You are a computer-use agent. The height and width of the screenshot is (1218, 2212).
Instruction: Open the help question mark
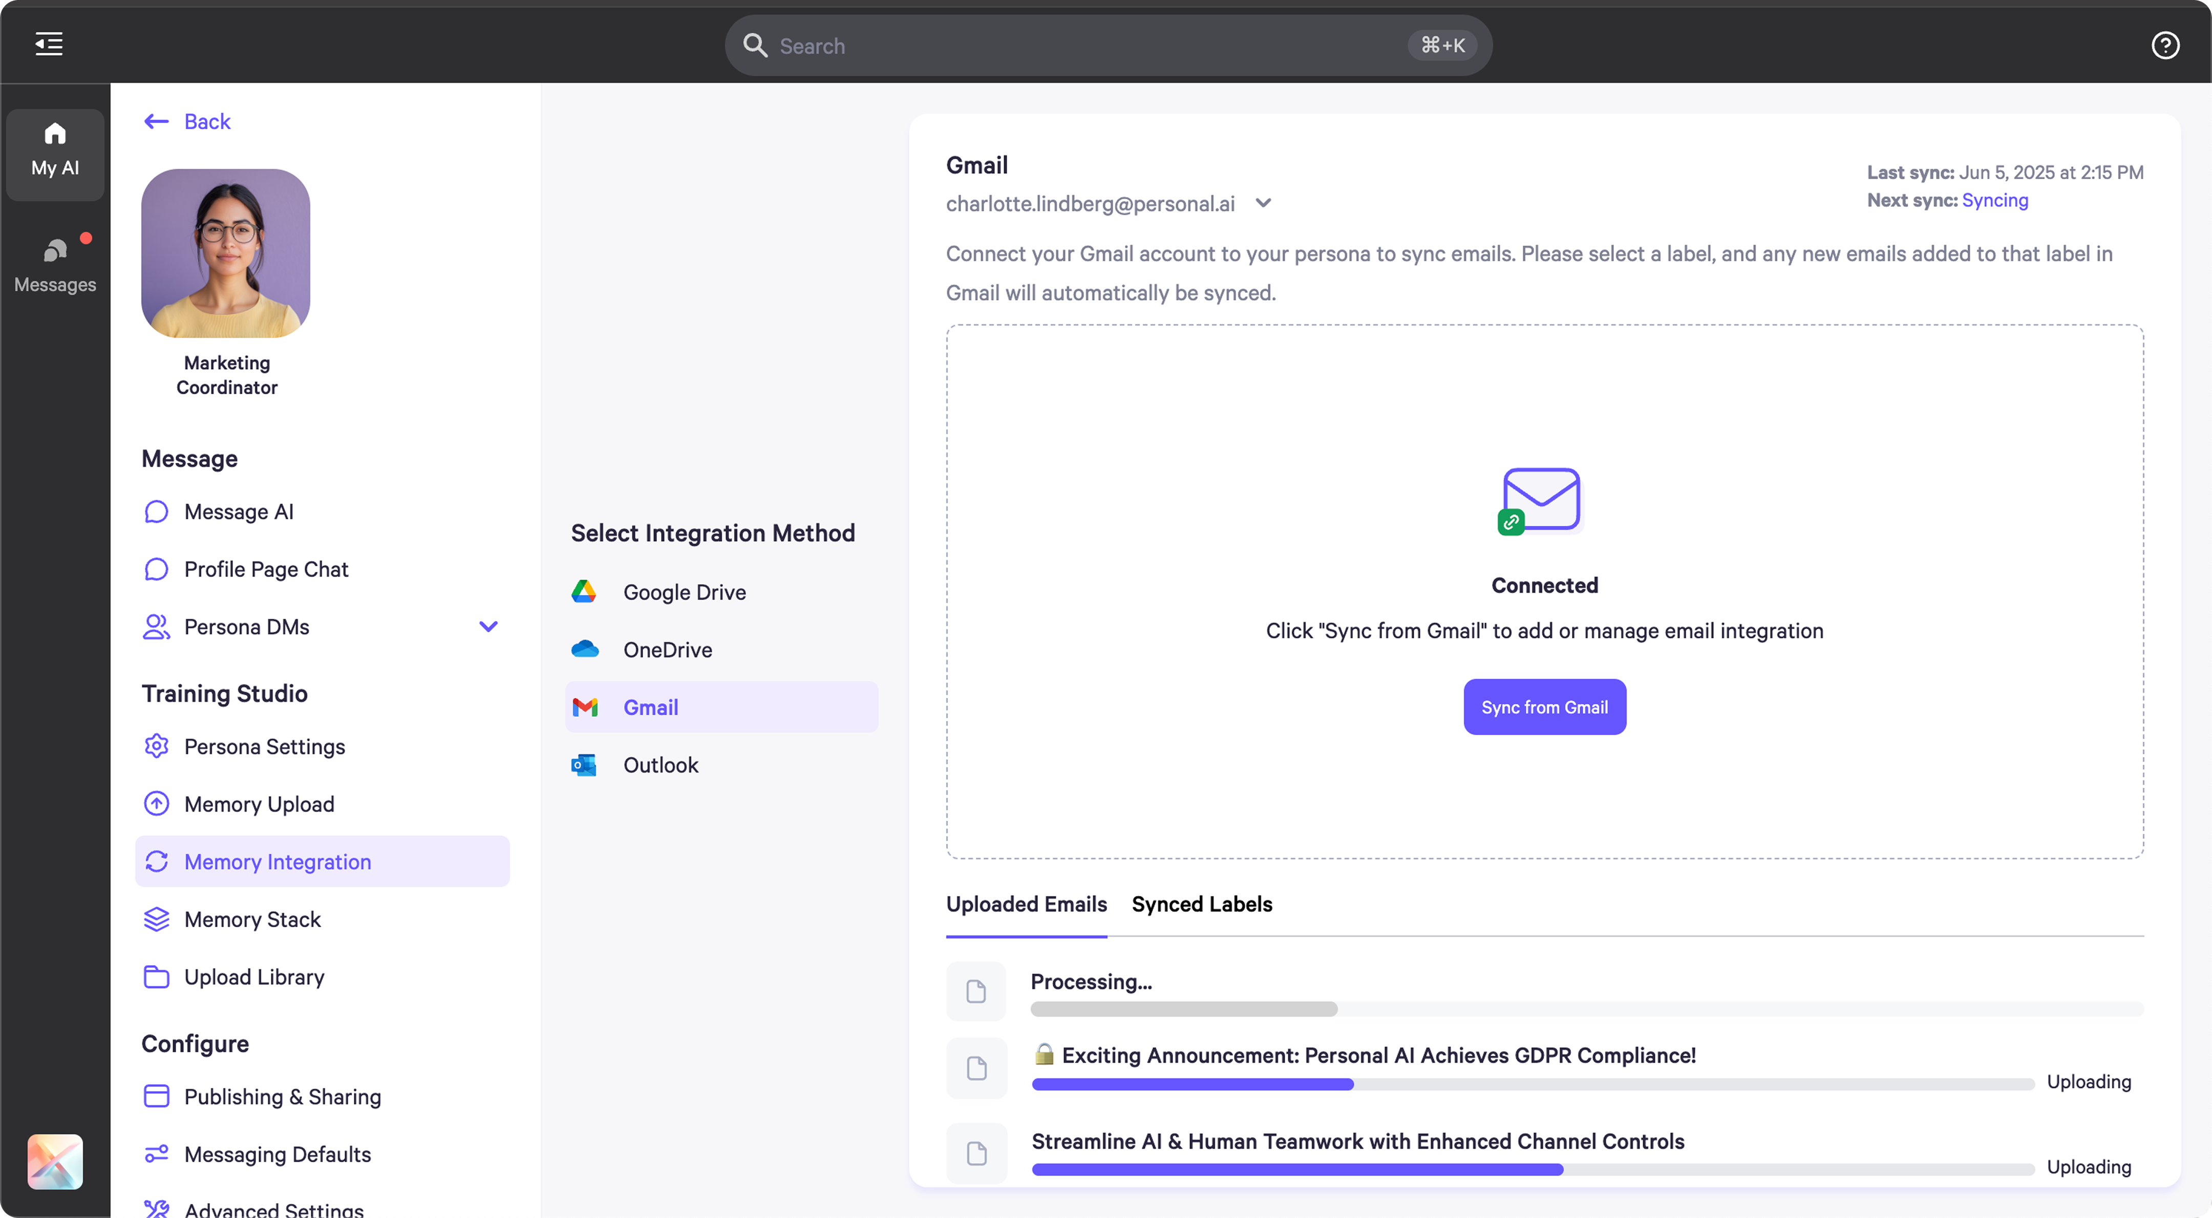[2165, 45]
